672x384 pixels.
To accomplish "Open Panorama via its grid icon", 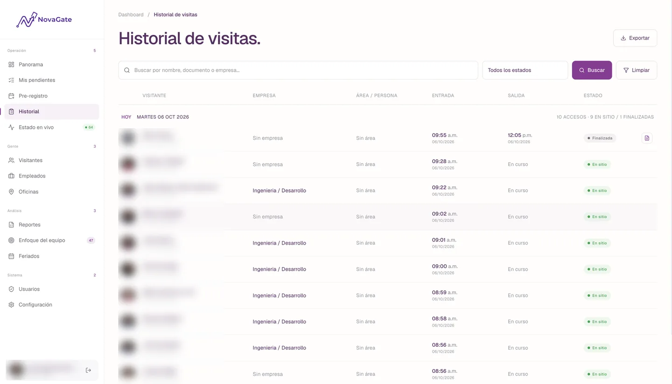I will (11, 64).
